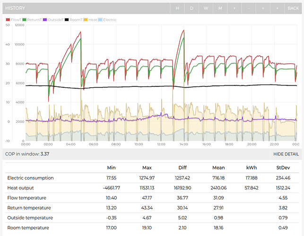Click the Max column header
304x236 pixels.
point(147,168)
